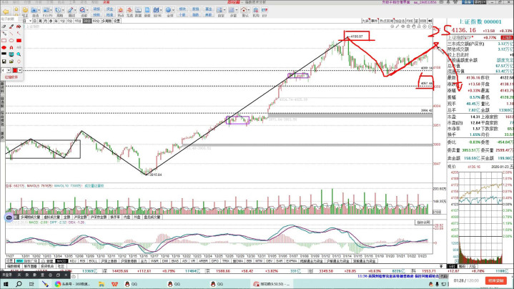Select the BOLL indicator tab
Screen dimensions: 514x289
[93, 261]
